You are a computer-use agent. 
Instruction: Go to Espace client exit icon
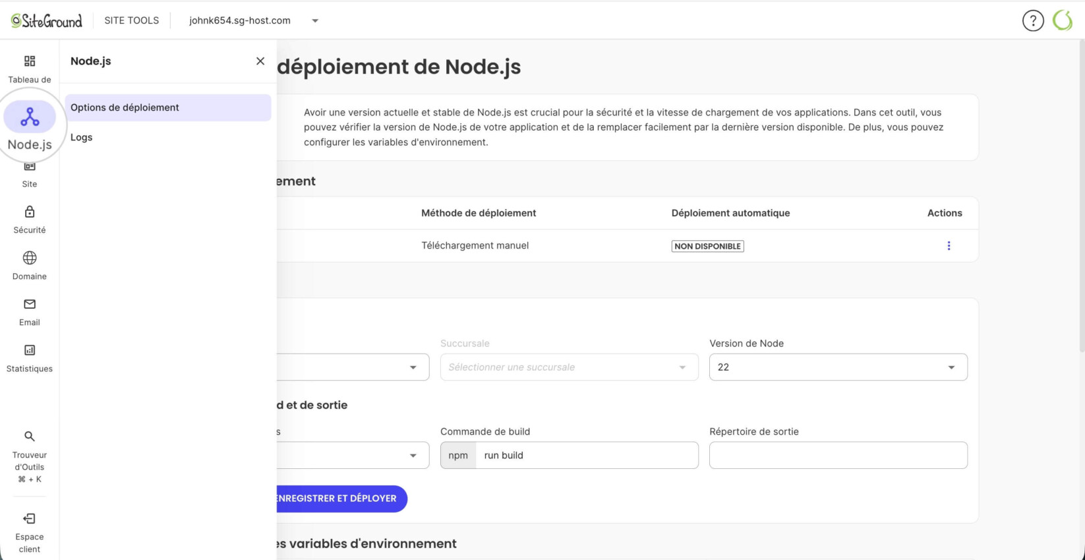click(30, 518)
